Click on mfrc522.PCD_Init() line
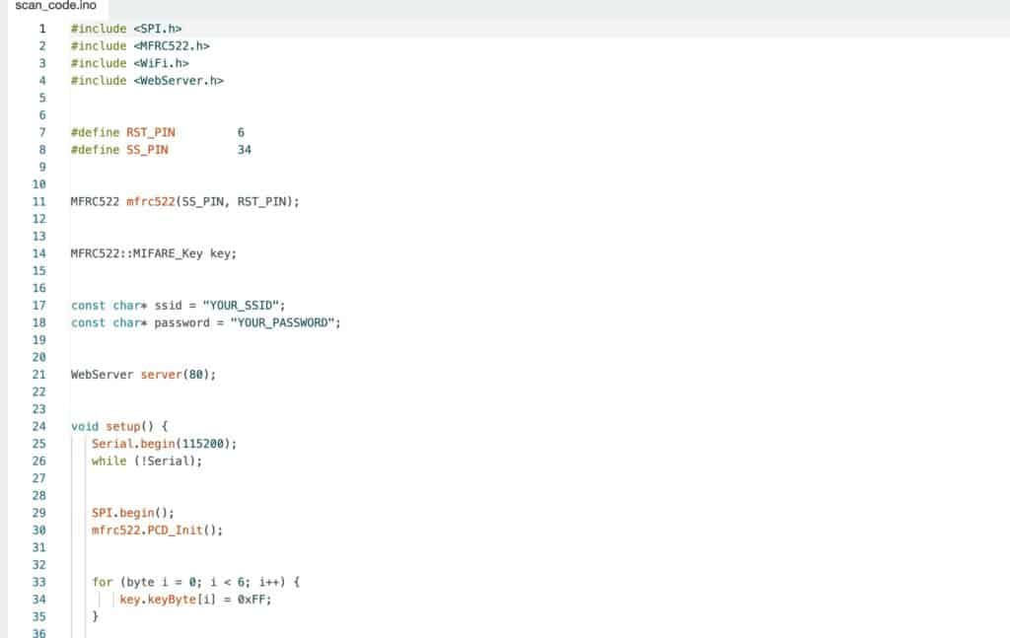Image resolution: width=1010 pixels, height=638 pixels. tap(157, 530)
